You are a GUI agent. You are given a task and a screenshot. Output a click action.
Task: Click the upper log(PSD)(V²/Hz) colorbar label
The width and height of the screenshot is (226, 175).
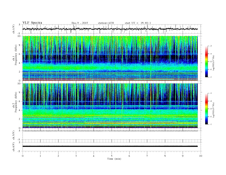click(213, 63)
